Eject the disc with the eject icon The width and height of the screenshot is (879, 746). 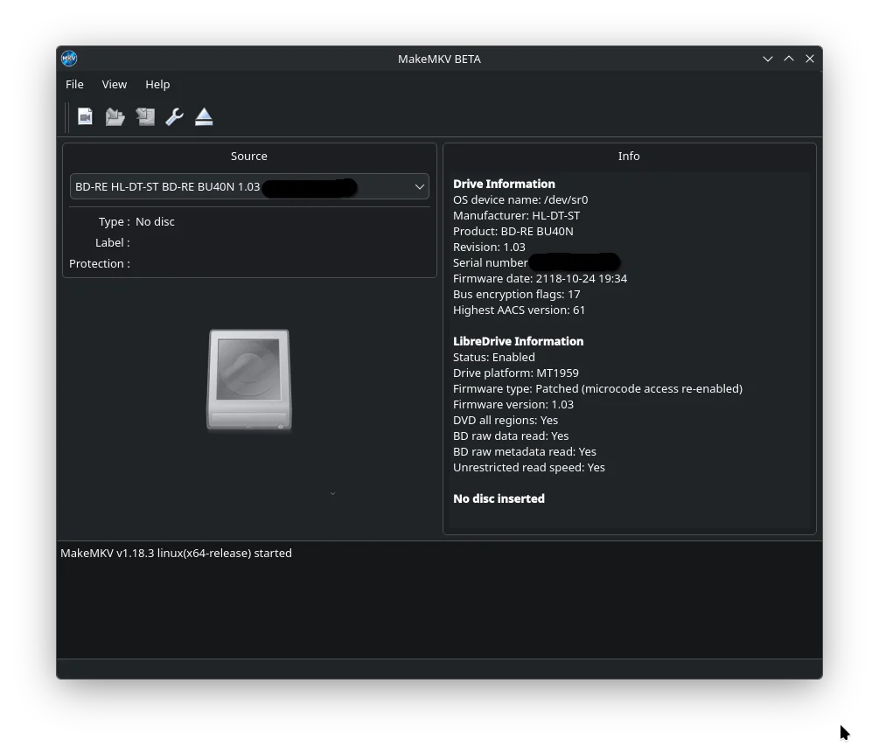point(204,116)
